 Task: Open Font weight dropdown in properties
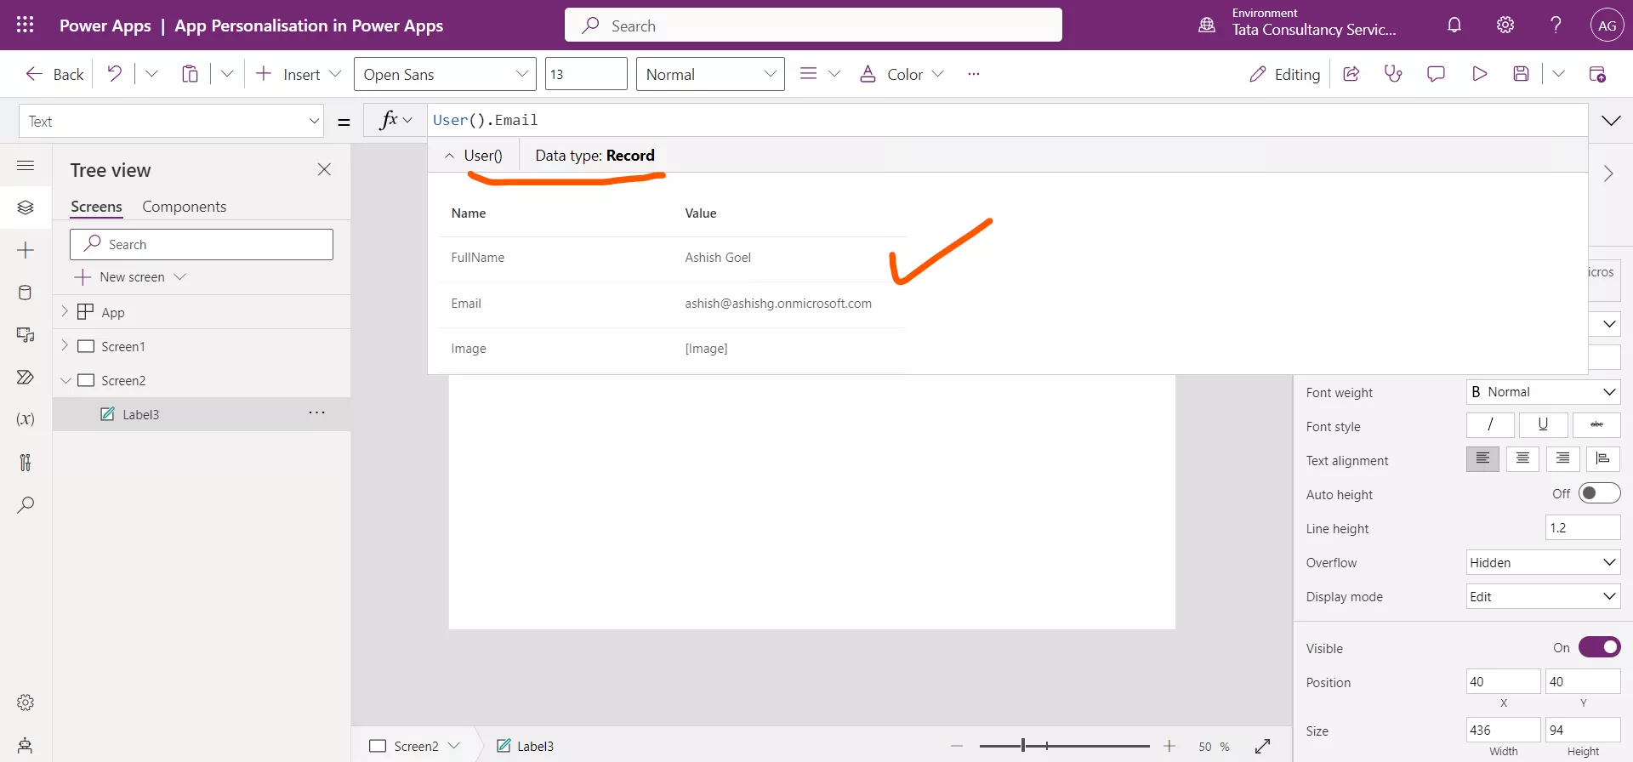pos(1543,392)
